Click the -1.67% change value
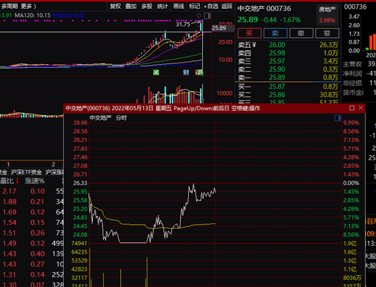This screenshot has width=376, height=287. (x=290, y=20)
